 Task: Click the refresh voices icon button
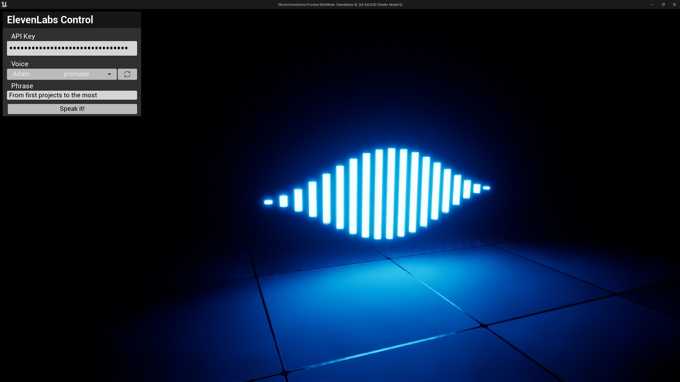(127, 74)
